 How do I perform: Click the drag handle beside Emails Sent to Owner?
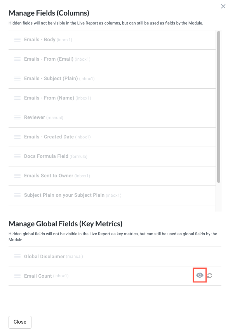(17, 176)
